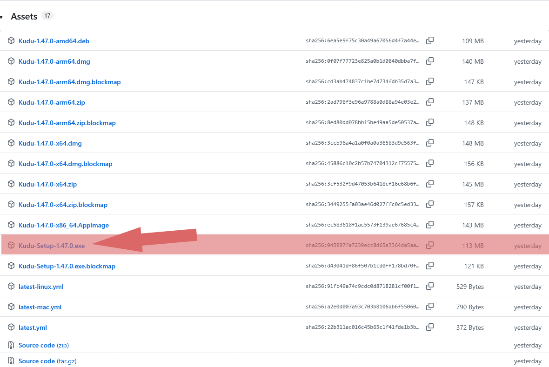Click package icon beside latest-linux.yml
This screenshot has height=367, width=549.
(11, 286)
